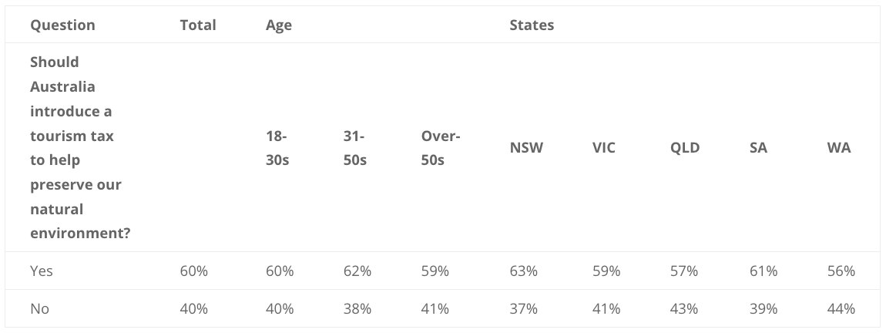Click the No row label
This screenshot has width=886, height=333.
coord(39,308)
